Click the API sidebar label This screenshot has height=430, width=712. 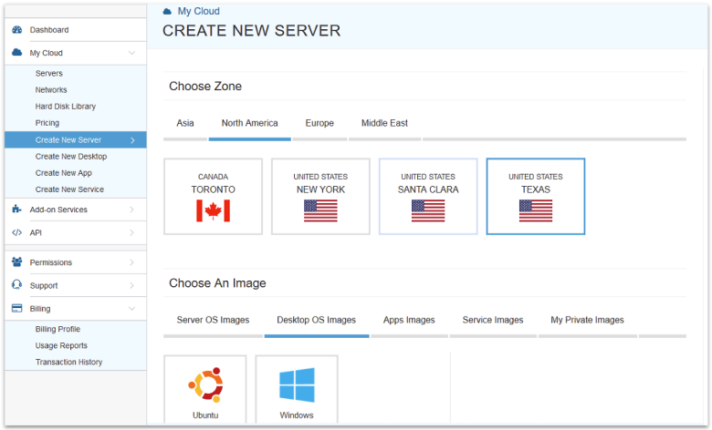click(36, 232)
